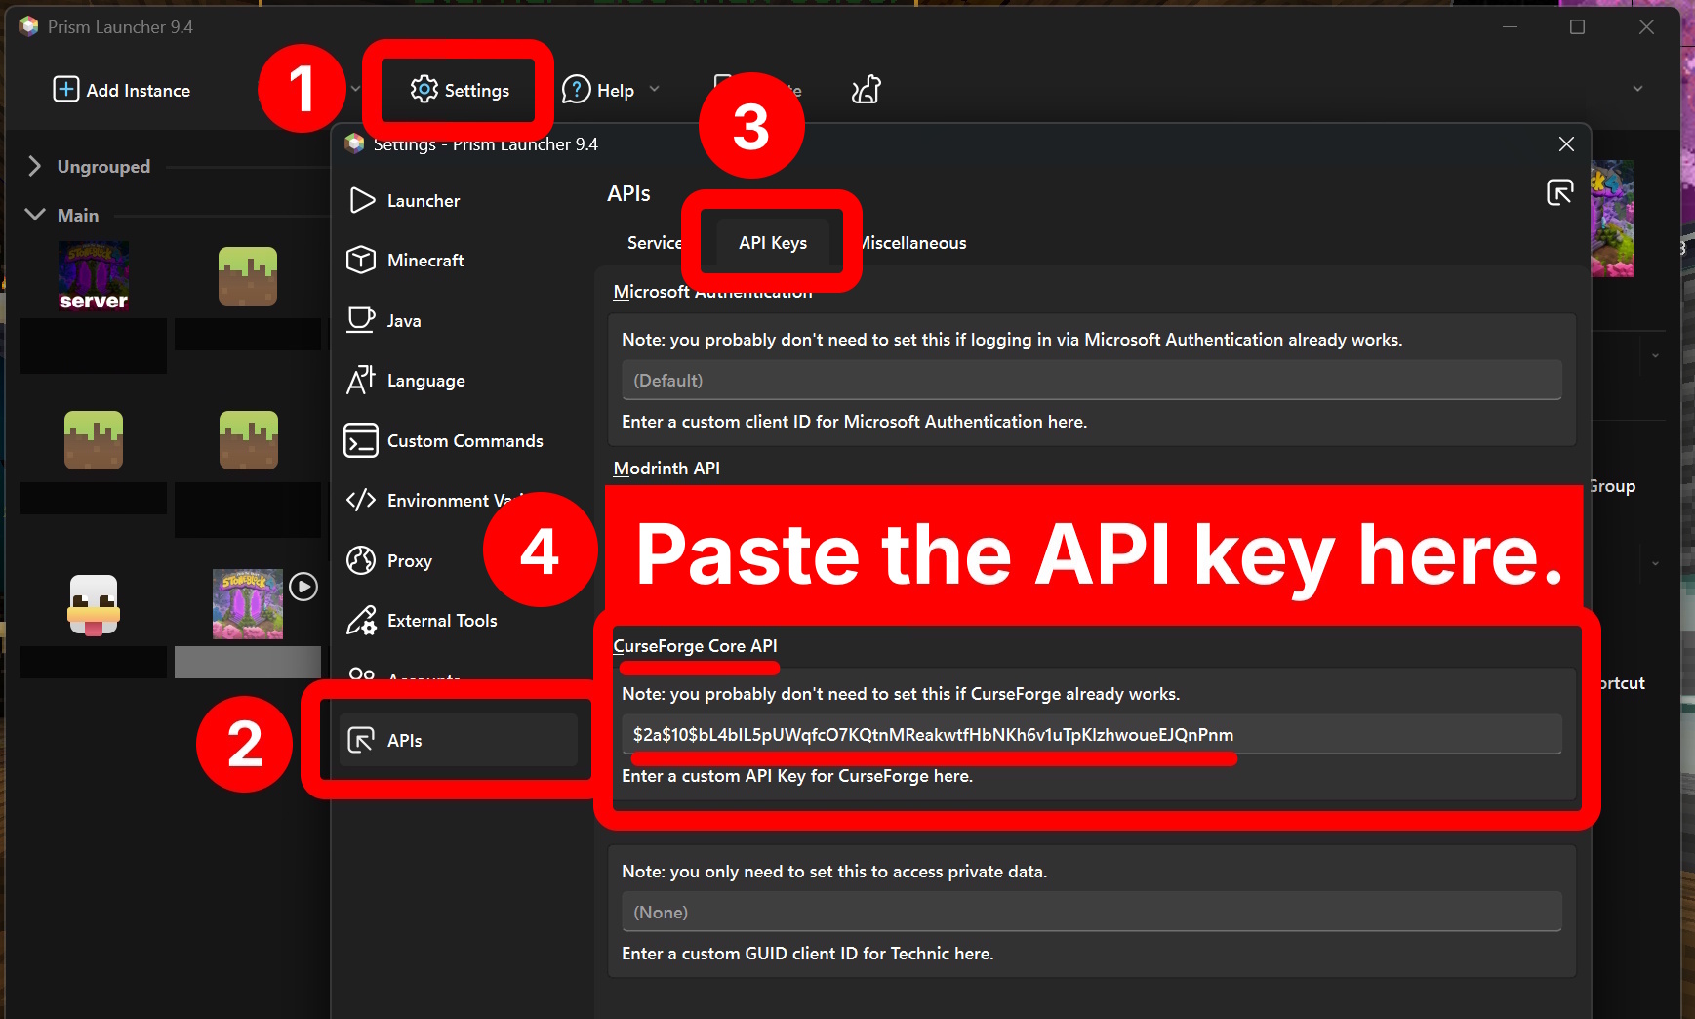This screenshot has width=1695, height=1019.
Task: Switch to the Miscellaneous tab
Action: (x=914, y=243)
